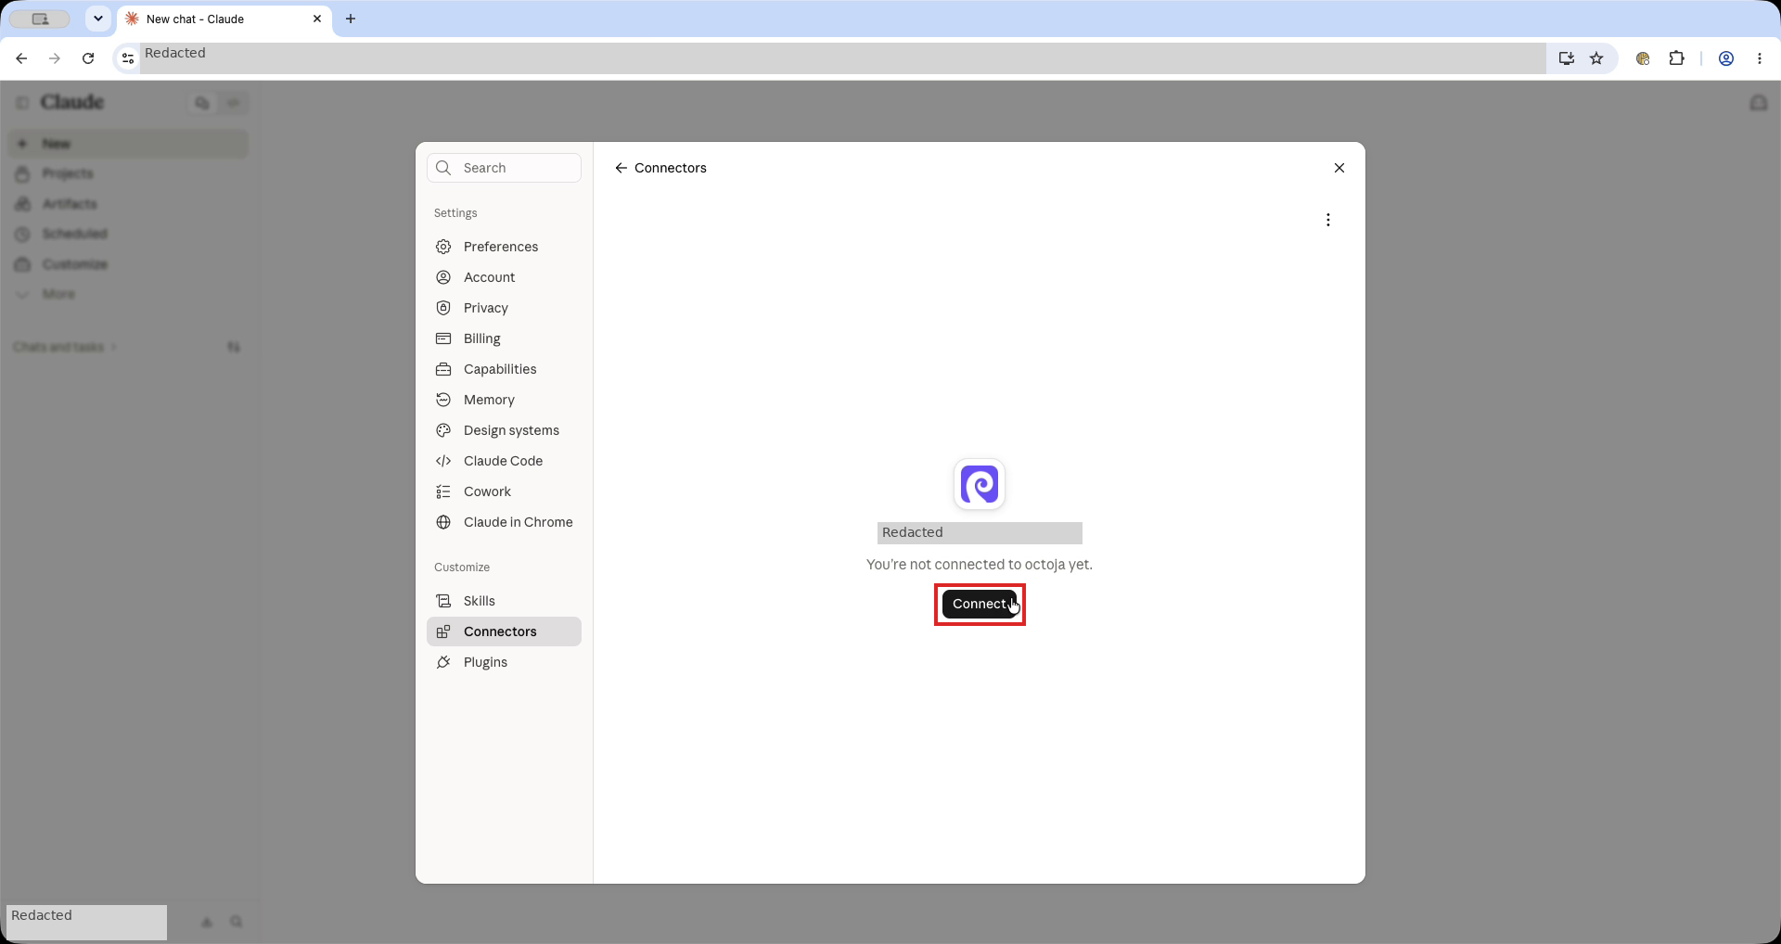Open the Chrome three-dot menu

tap(1760, 58)
